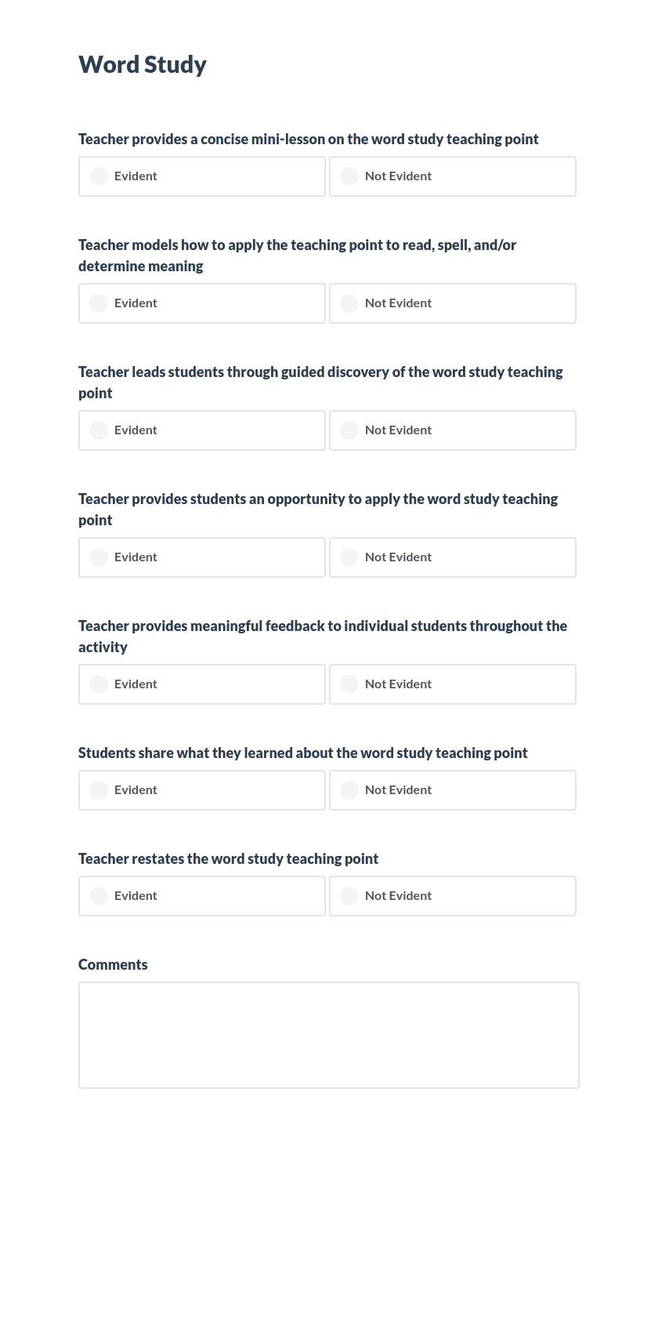Click the Evident label text for feedback criterion
Viewport: 658px width, 1317px height.
click(136, 684)
